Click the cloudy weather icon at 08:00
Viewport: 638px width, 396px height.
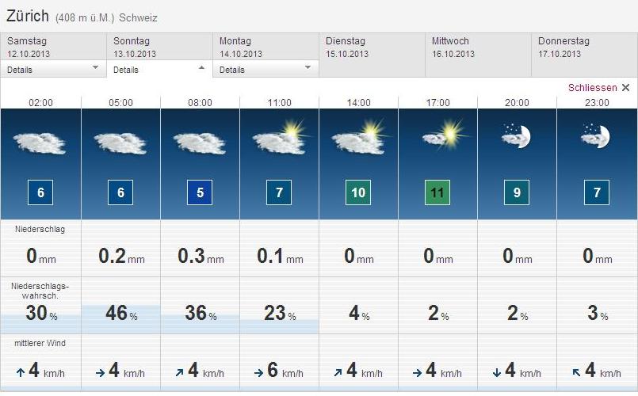pos(200,143)
